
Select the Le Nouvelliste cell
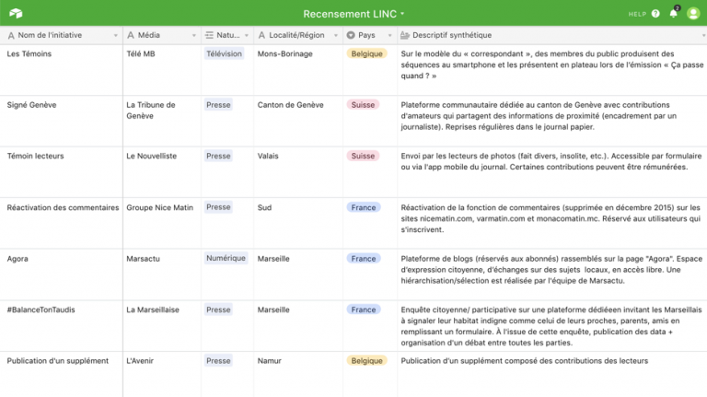click(x=162, y=172)
